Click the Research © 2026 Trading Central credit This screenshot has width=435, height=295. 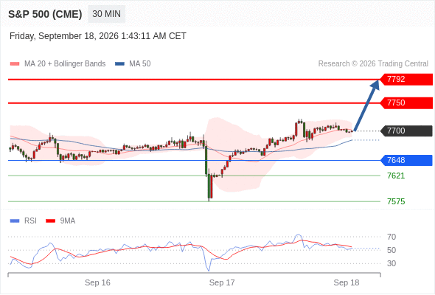(x=373, y=64)
